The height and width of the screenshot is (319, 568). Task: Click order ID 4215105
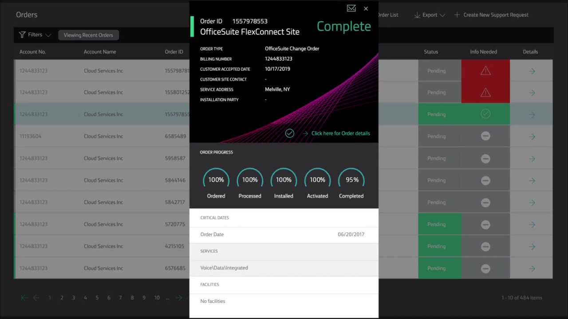174,246
